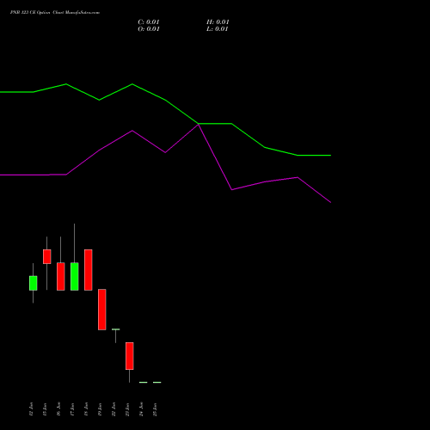
Task: Click the green indicator line's final flat segment
Action: click(314, 156)
